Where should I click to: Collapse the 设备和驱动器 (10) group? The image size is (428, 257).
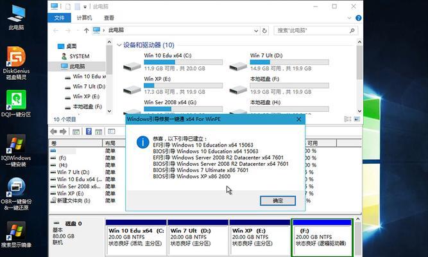coord(119,45)
